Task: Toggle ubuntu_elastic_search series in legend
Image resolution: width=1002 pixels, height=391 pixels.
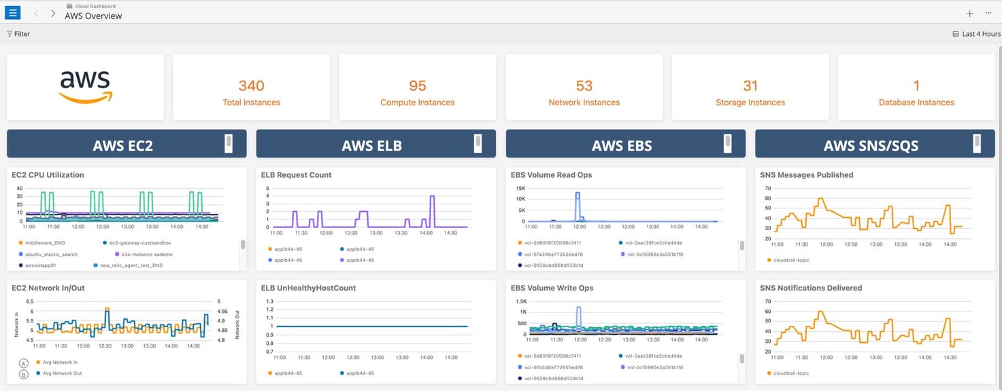Action: (48, 254)
